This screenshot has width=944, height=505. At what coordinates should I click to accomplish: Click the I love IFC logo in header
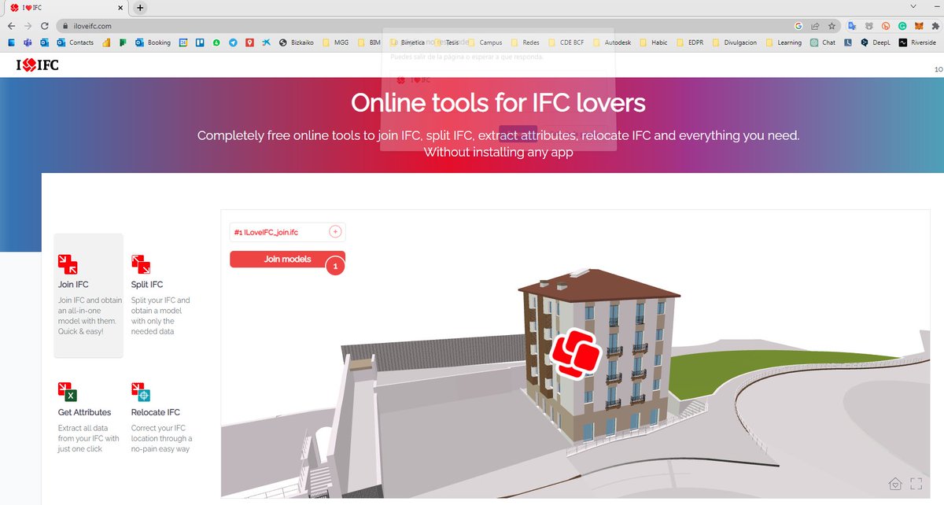[37, 65]
